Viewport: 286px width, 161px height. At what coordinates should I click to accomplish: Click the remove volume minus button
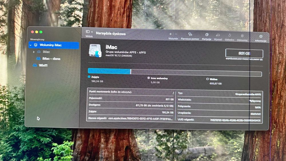[176, 34]
